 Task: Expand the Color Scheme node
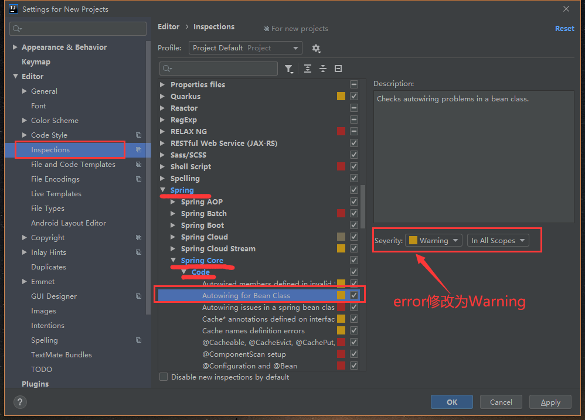(25, 120)
